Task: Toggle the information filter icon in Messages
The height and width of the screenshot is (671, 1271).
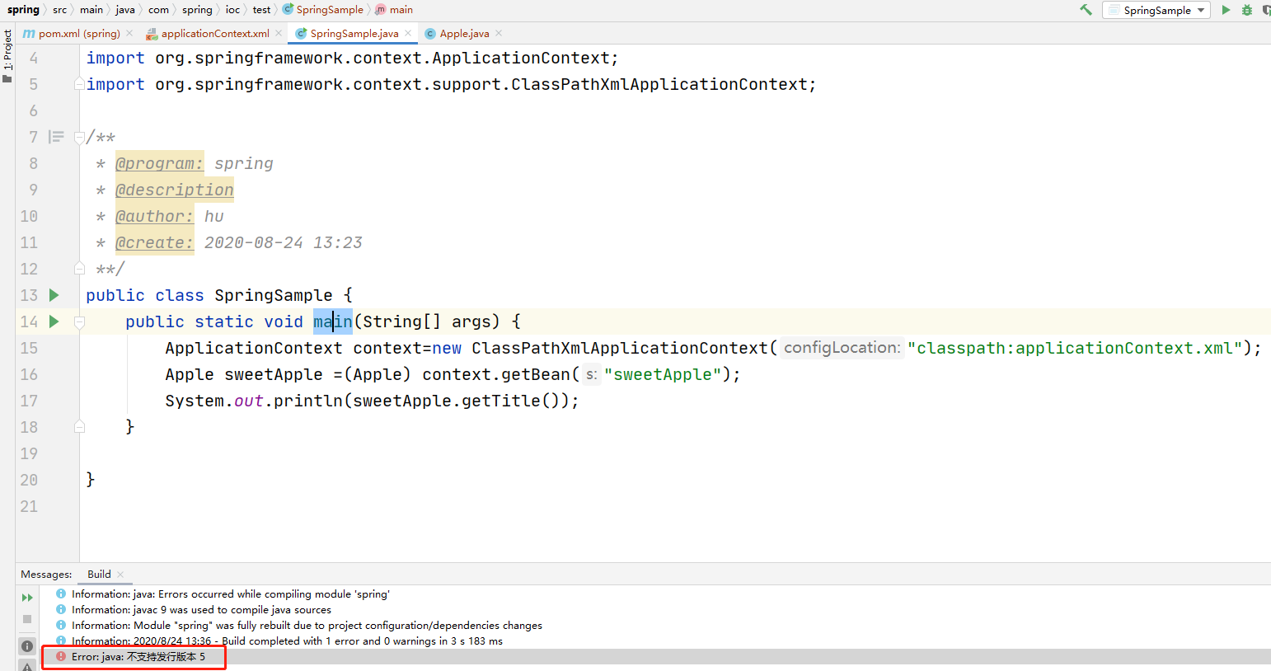Action: (27, 646)
